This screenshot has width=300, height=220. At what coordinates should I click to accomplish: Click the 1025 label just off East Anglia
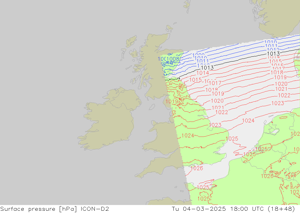click(x=232, y=139)
